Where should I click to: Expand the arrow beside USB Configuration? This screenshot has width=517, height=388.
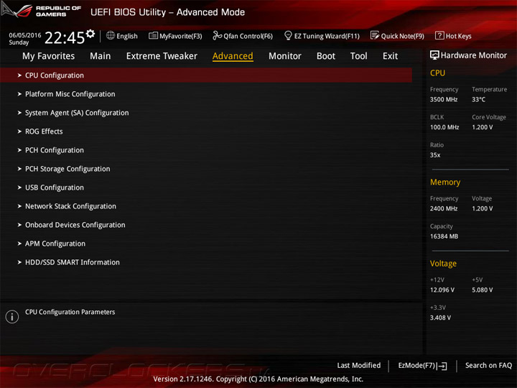[x=19, y=188]
